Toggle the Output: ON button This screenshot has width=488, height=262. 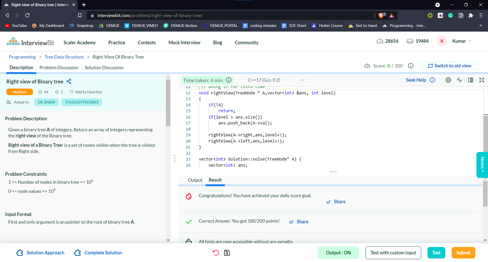coord(338,253)
